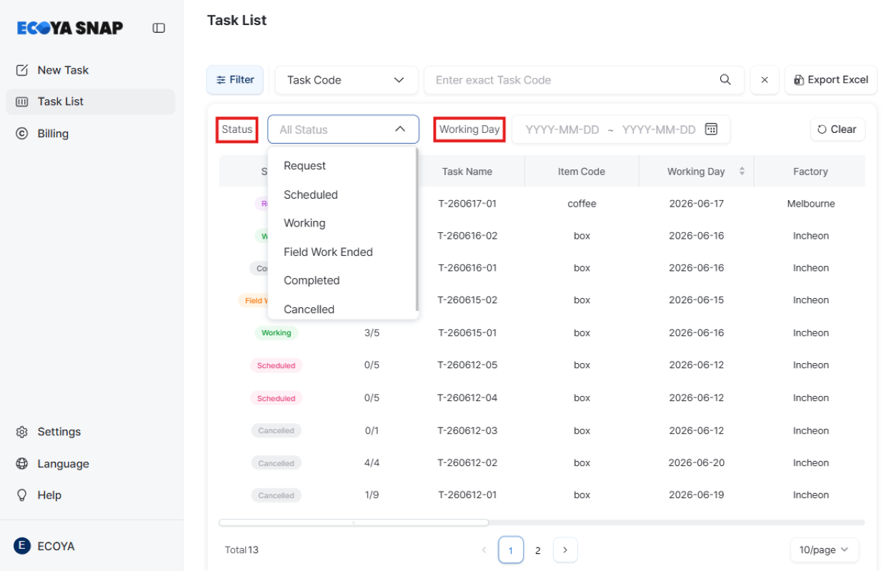This screenshot has width=886, height=571.
Task: Click task name T-260612-03
Action: click(x=467, y=431)
